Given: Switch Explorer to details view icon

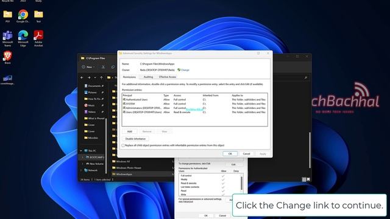Looking at the screenshot, I should tap(304, 179).
